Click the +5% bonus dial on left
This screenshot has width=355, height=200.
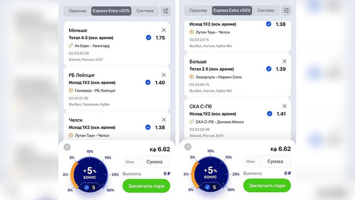[x=90, y=174]
